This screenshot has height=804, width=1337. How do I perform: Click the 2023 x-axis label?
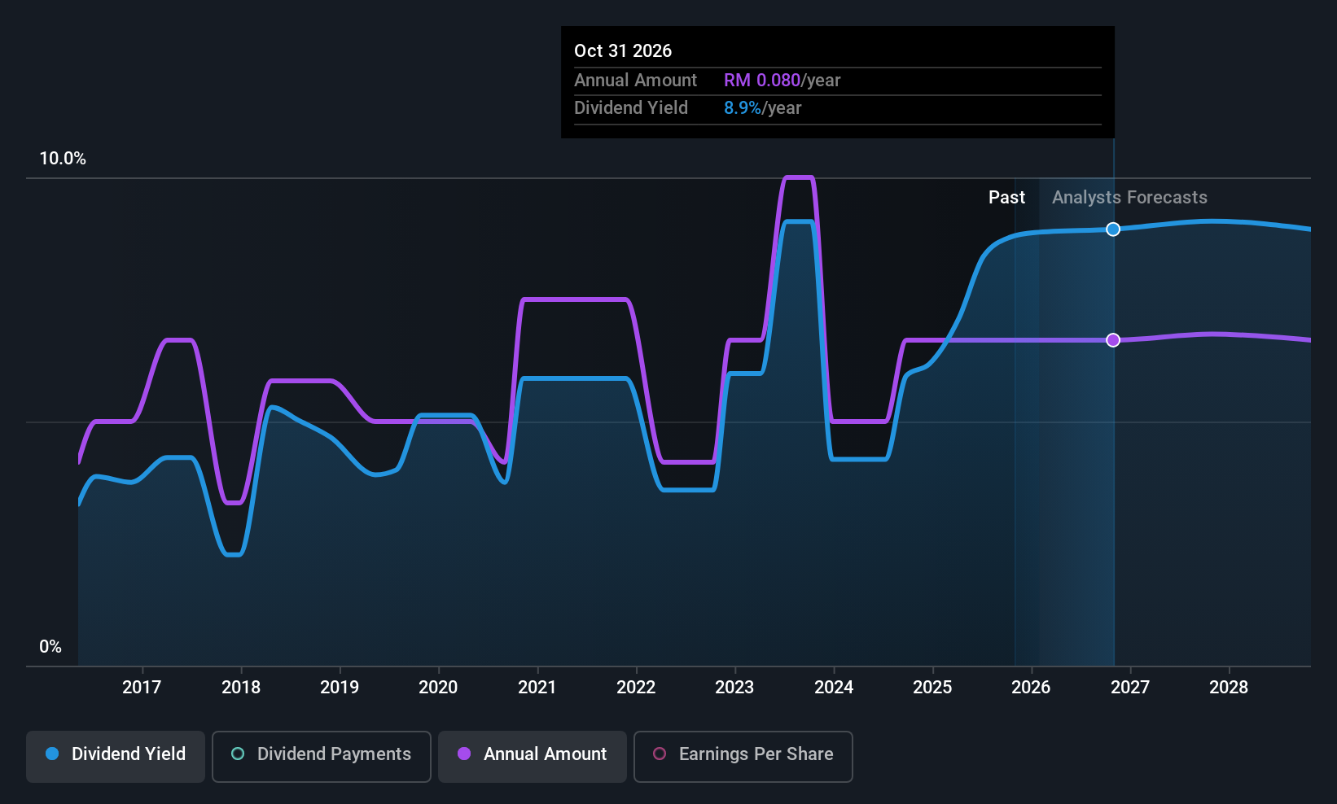coord(734,688)
